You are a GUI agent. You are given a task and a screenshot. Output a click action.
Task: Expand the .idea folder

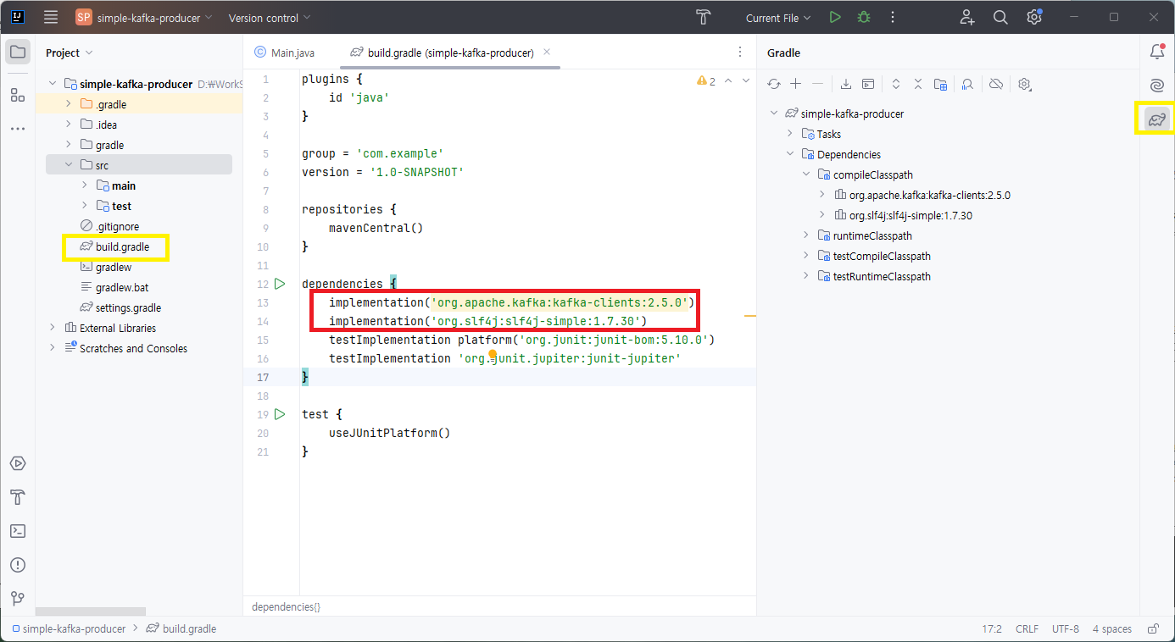click(69, 125)
